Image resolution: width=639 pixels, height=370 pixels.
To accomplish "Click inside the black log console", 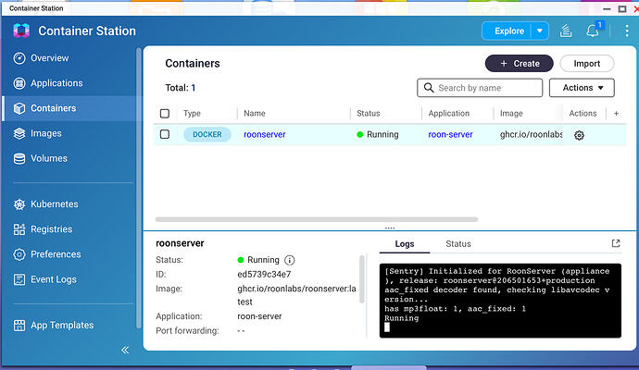I will (500, 301).
